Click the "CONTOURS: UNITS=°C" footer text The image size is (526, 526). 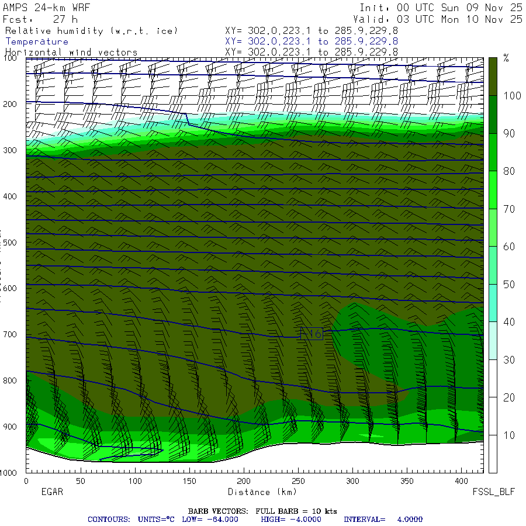(131, 520)
